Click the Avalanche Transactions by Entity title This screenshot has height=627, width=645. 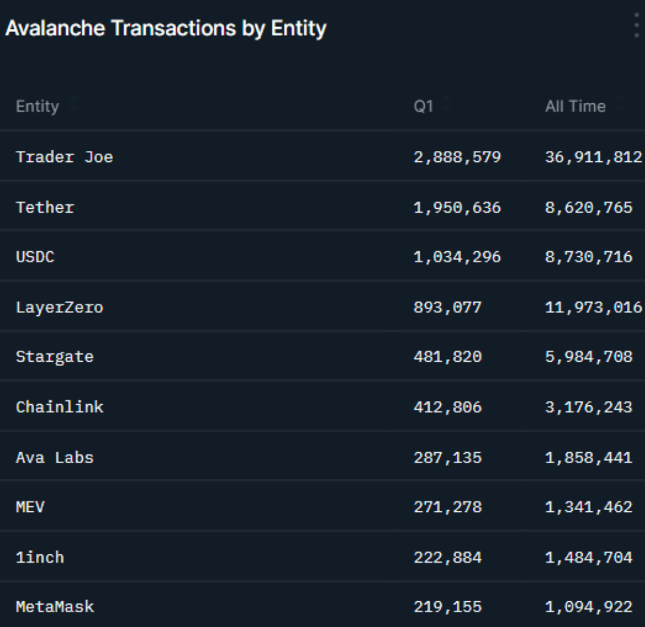coord(166,28)
